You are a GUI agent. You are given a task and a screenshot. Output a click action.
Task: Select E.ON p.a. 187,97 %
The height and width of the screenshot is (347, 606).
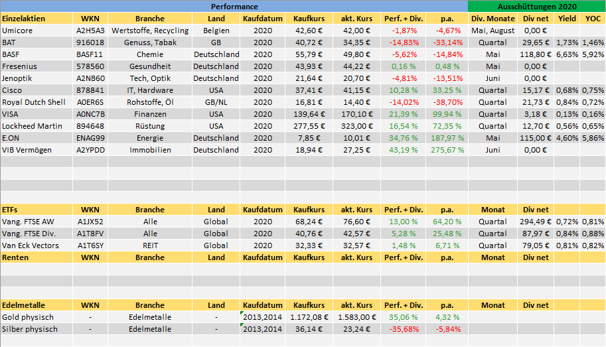point(447,139)
